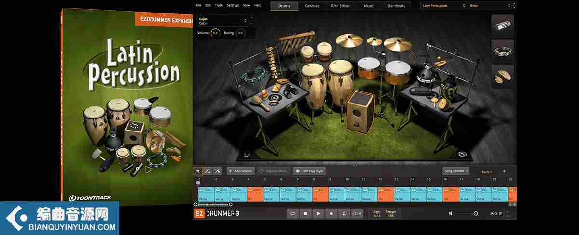This screenshot has width=579, height=235.
Task: Click up arrow beside Cajon selector
Action: click(x=251, y=18)
